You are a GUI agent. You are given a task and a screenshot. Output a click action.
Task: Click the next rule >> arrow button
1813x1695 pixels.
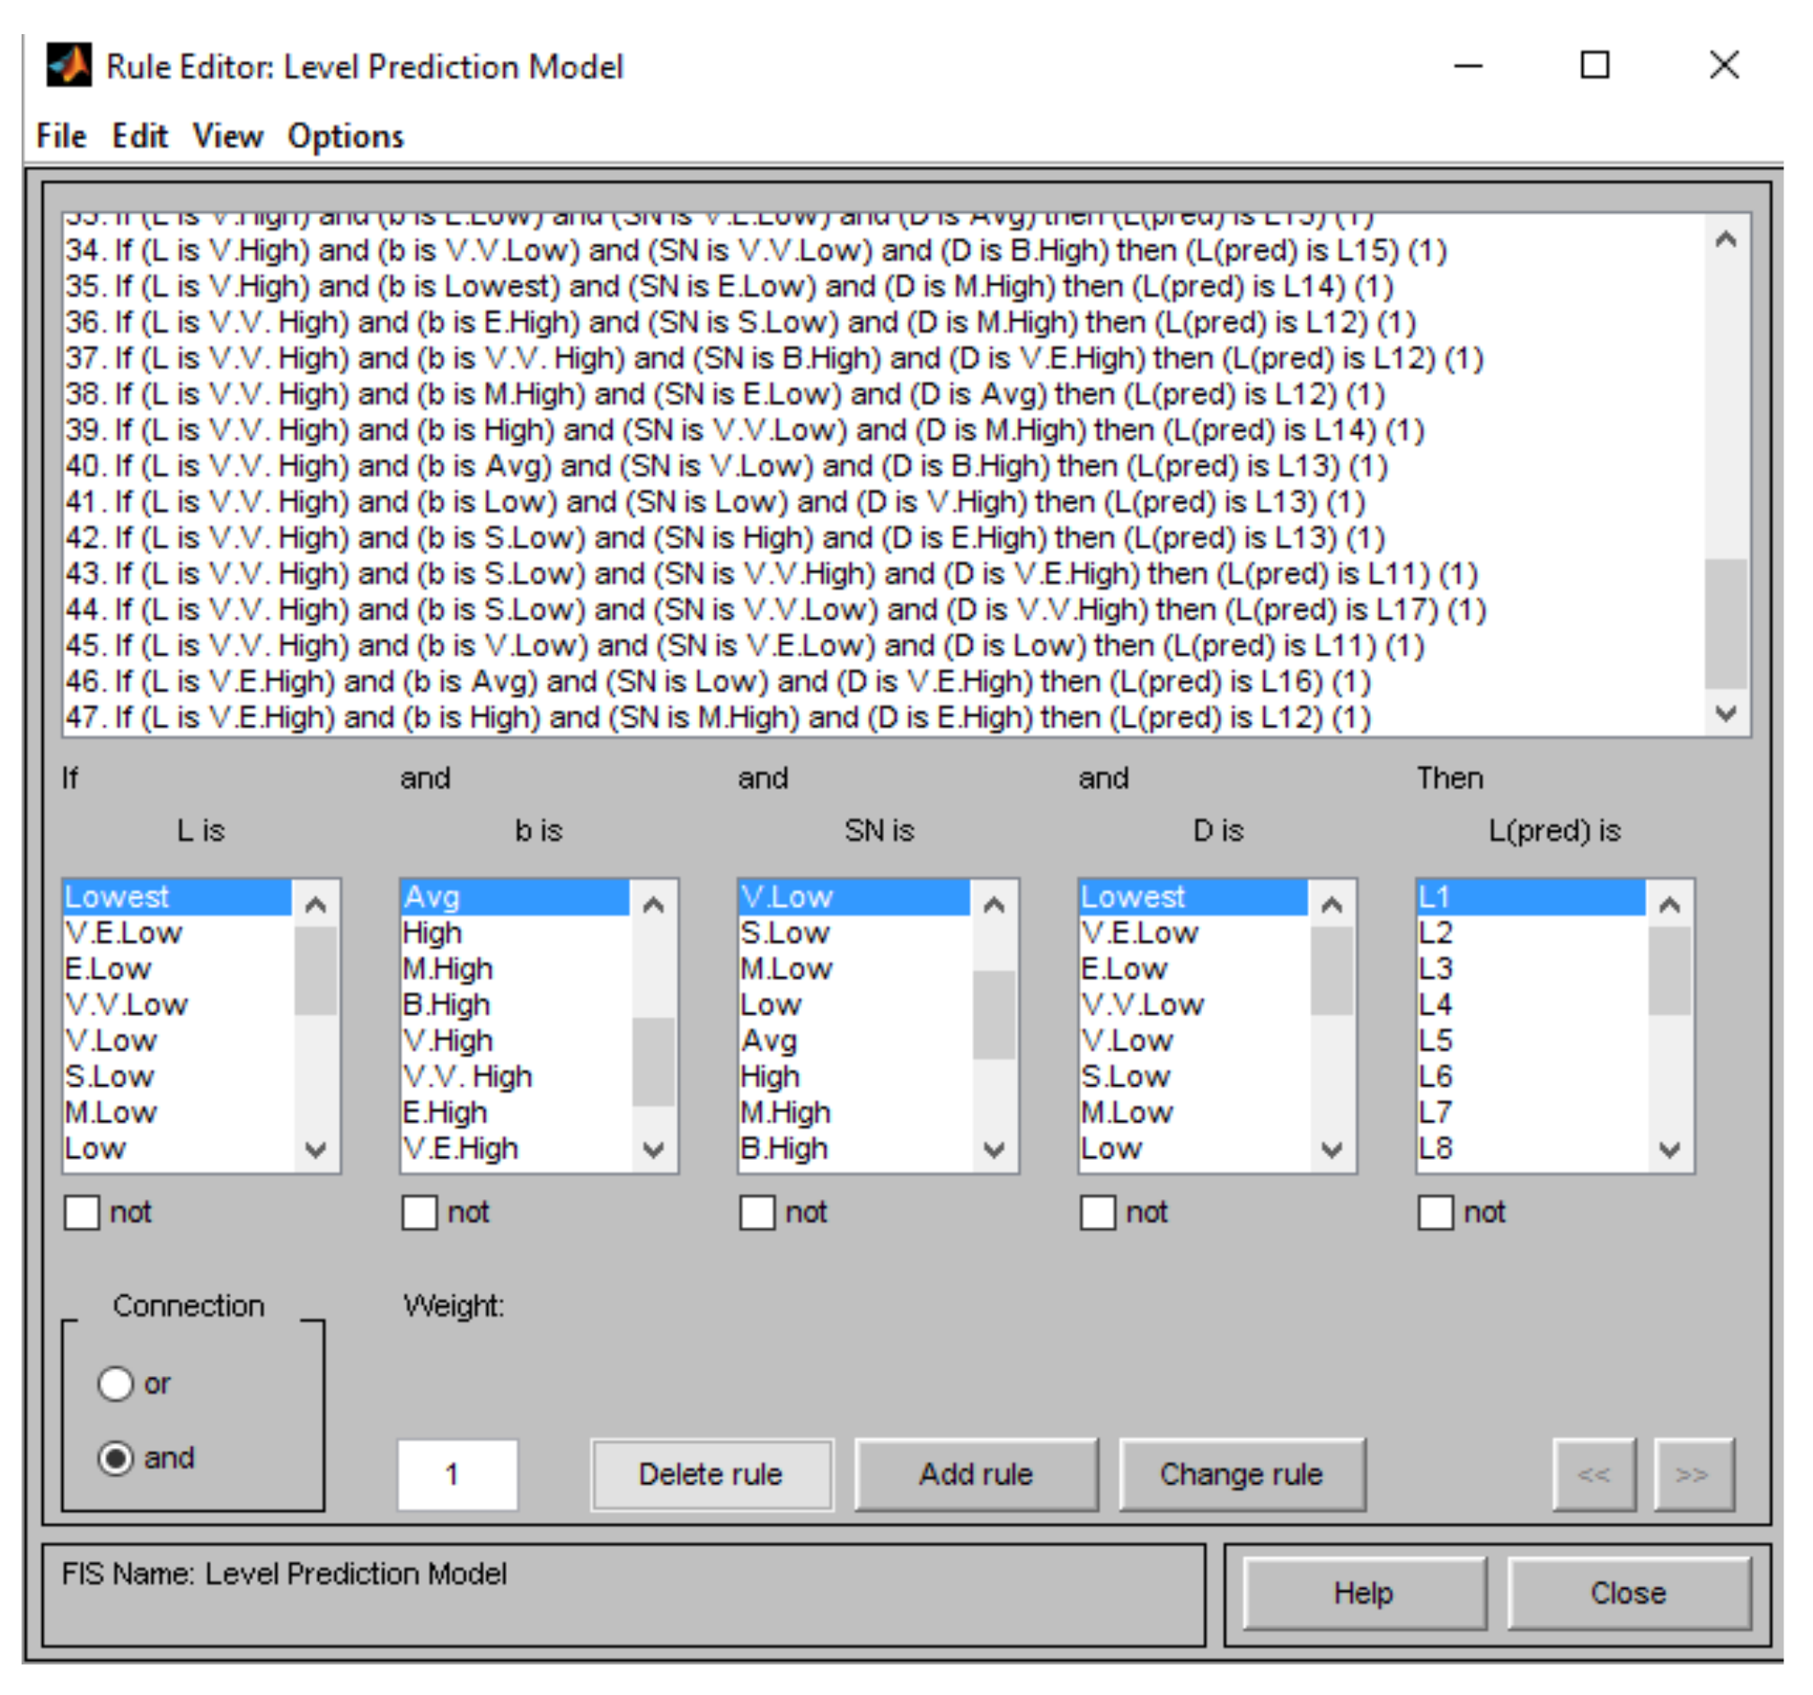pos(1693,1474)
